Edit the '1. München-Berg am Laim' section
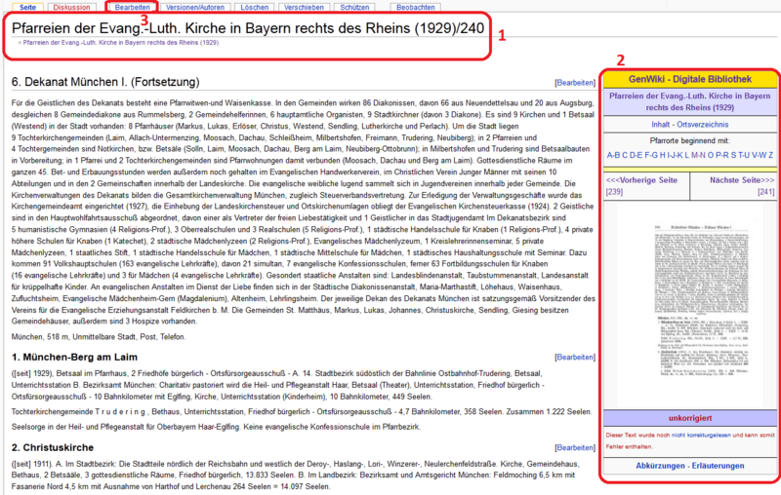 coord(573,359)
